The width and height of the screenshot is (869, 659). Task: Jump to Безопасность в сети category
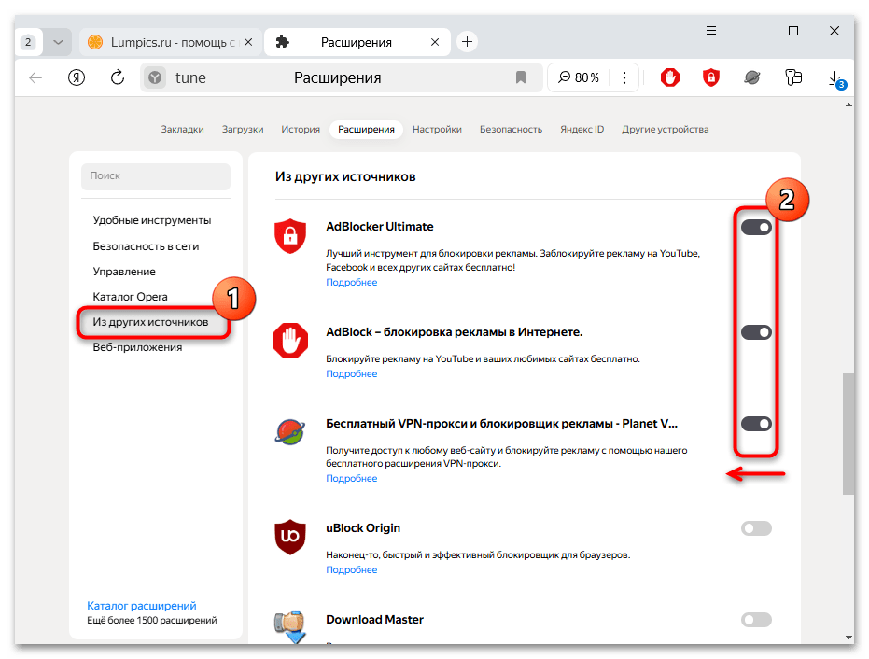tap(146, 246)
